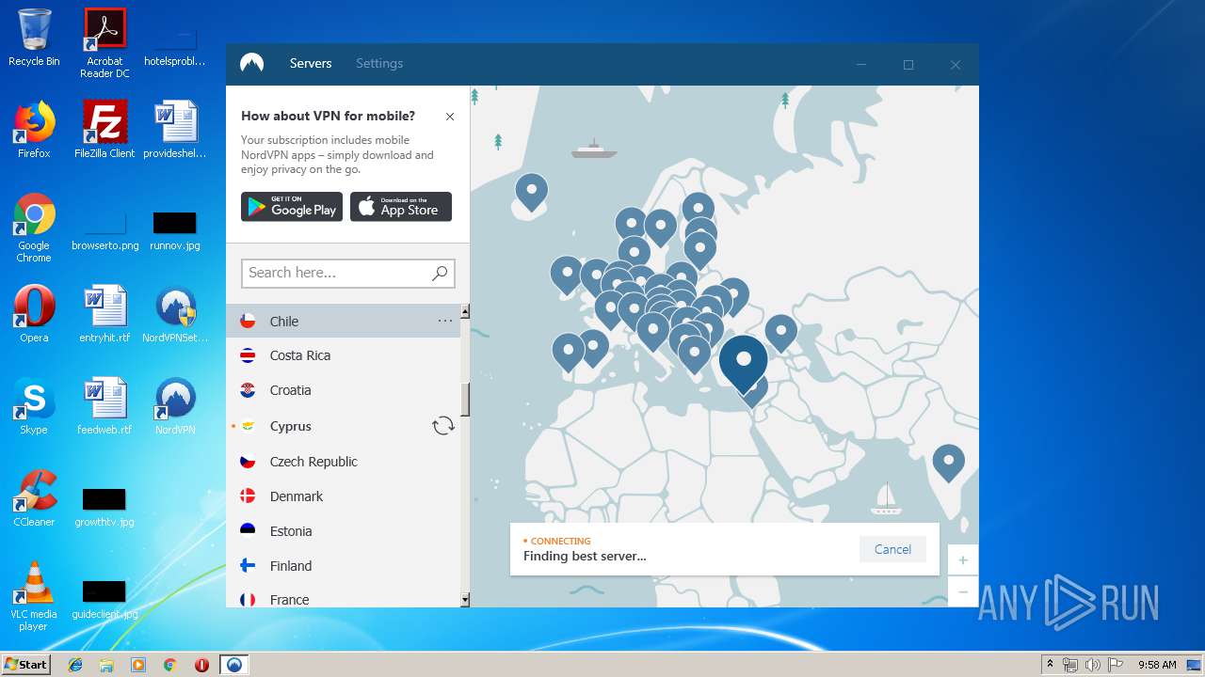Screen dimensions: 1205x677
Task: Click the large highlighted Cyprus map pin
Action: click(744, 362)
